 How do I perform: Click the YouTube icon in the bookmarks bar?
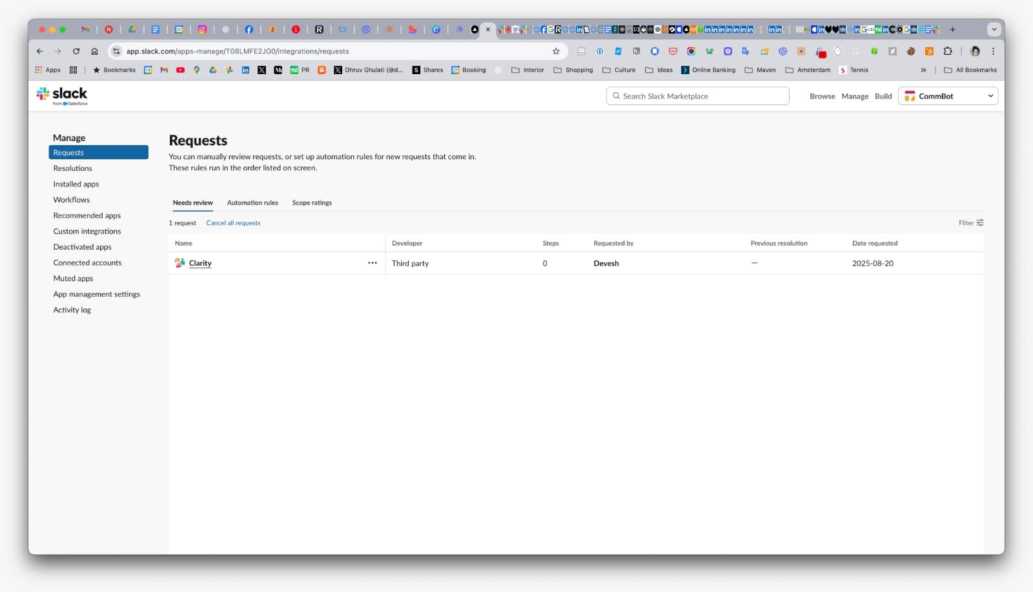[x=180, y=70]
